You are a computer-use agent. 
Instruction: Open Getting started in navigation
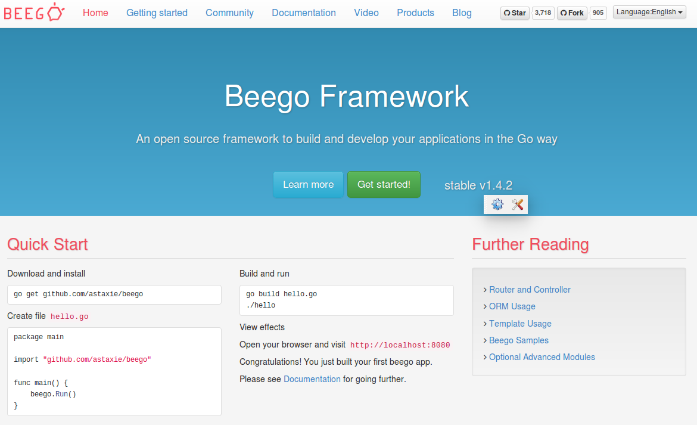coord(157,13)
